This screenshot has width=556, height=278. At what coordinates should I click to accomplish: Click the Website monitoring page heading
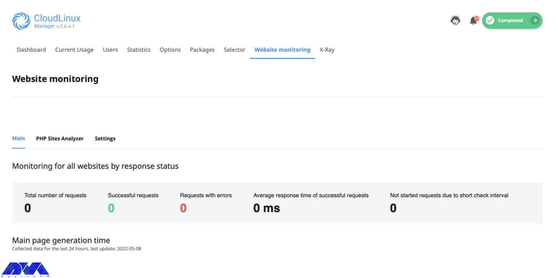[55, 79]
